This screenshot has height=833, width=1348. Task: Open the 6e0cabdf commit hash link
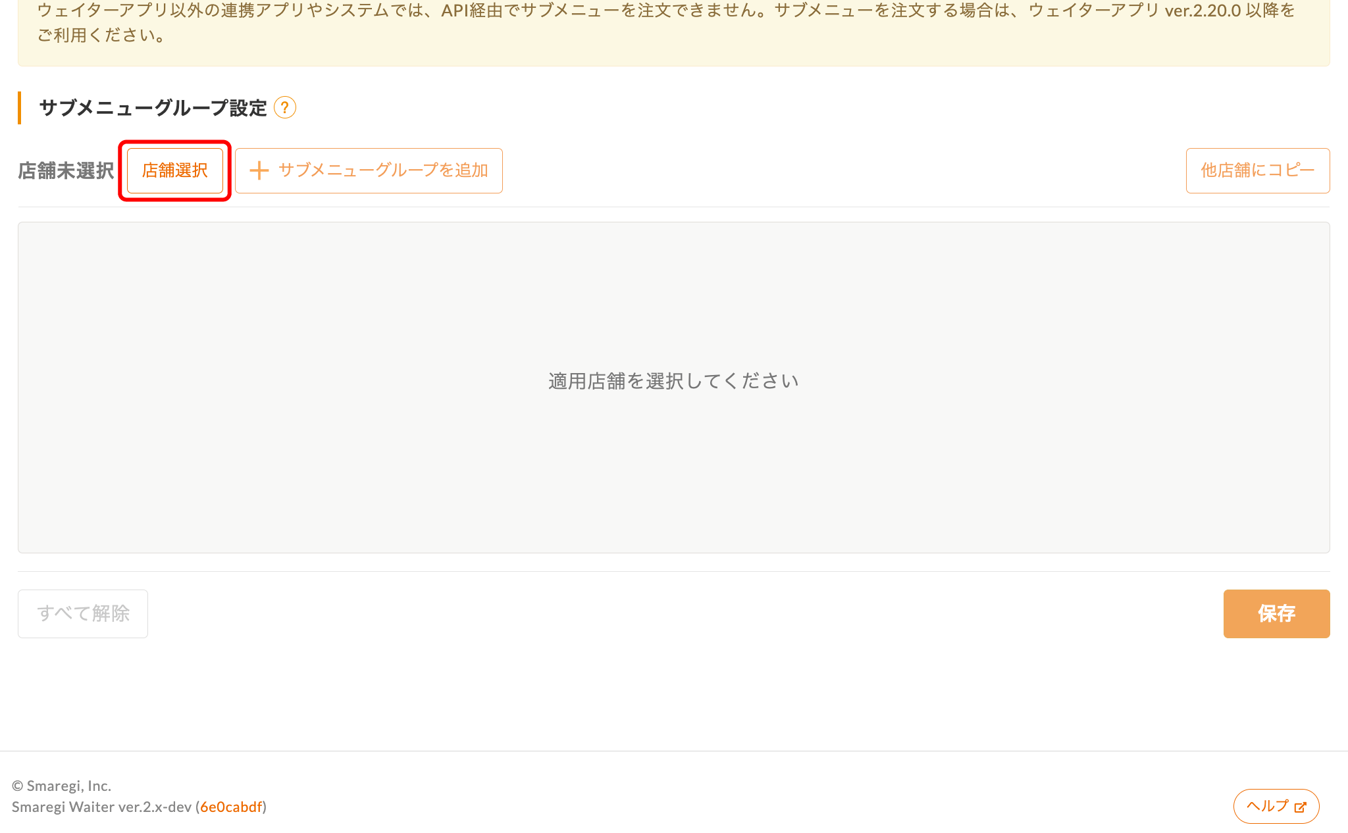coord(231,807)
